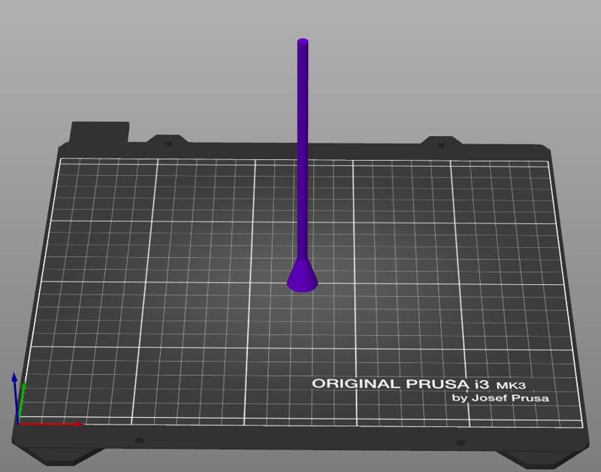
Task: Click the cone-shaped base of the model
Action: [304, 277]
